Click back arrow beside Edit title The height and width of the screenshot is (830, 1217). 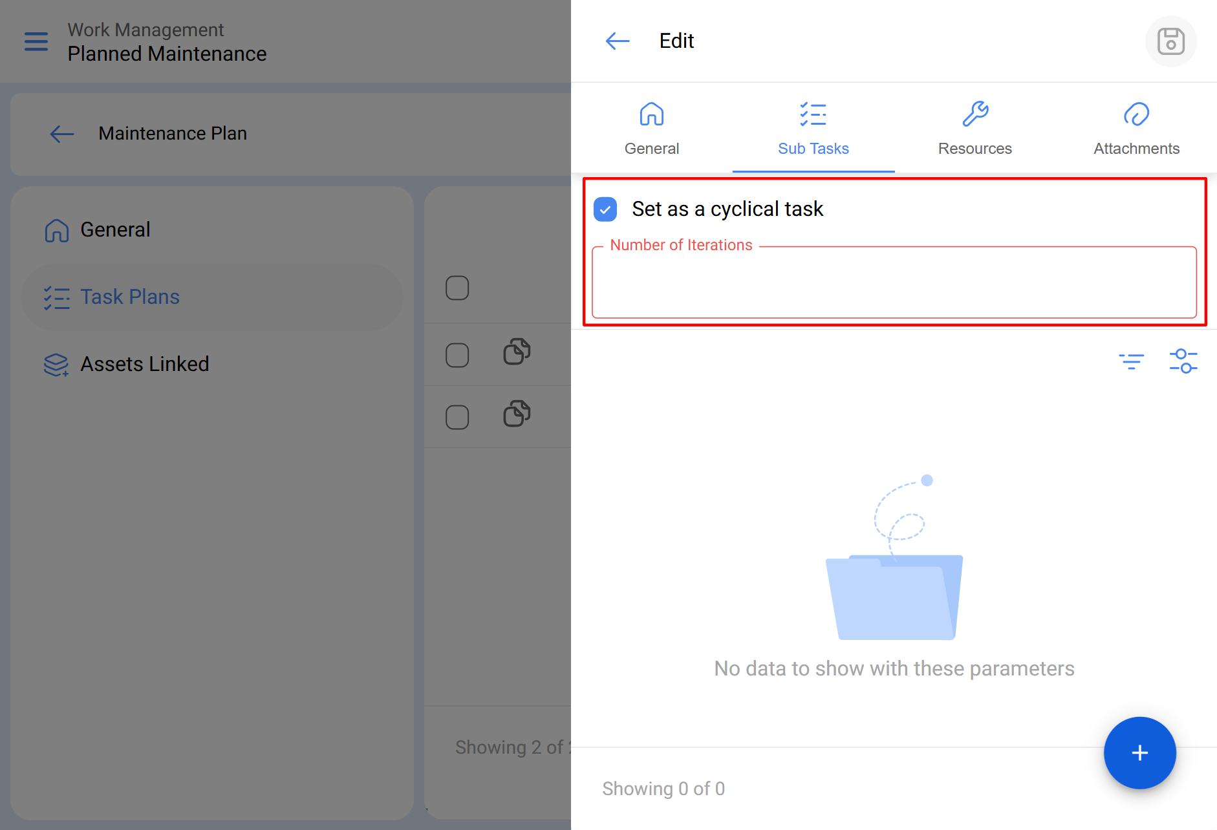617,41
